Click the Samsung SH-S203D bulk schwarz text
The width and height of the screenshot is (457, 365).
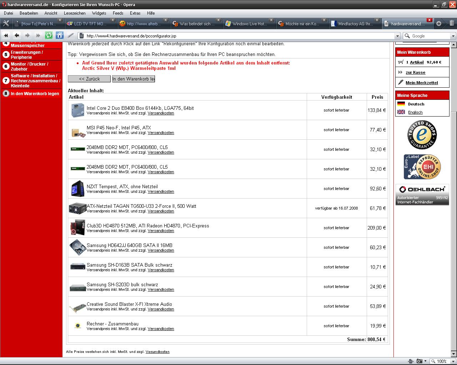pyautogui.click(x=122, y=284)
